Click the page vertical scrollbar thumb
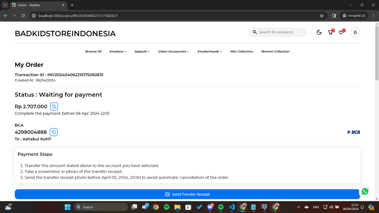 coord(377,53)
